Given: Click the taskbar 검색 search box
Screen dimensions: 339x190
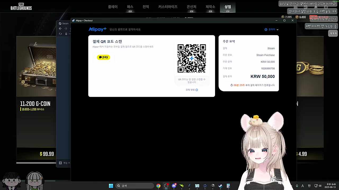Looking at the screenshot, I should click(135, 186).
